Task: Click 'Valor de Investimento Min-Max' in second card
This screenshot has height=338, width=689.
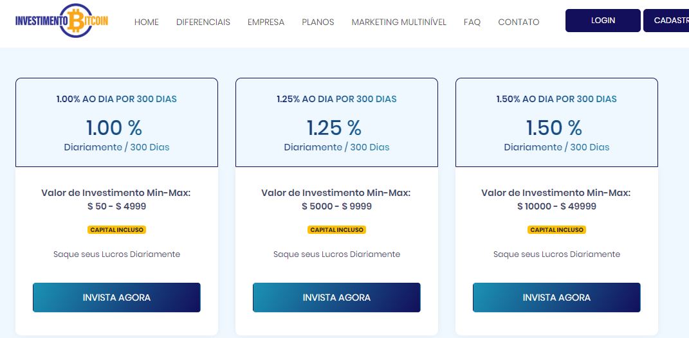Action: (x=336, y=193)
